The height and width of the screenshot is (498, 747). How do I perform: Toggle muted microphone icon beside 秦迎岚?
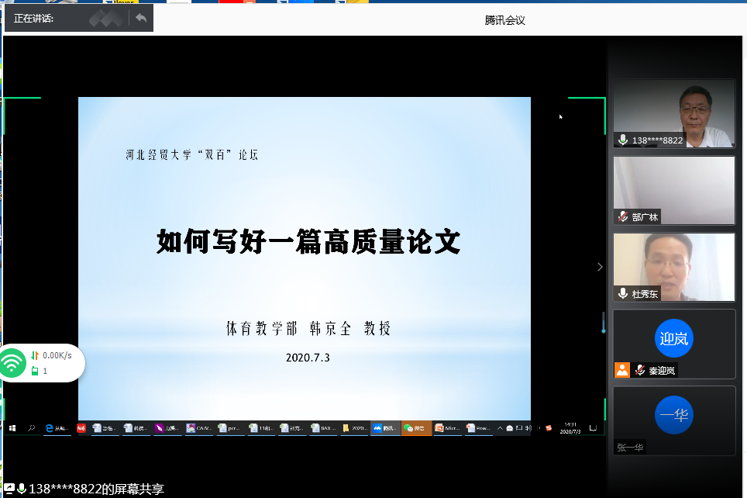coord(639,370)
